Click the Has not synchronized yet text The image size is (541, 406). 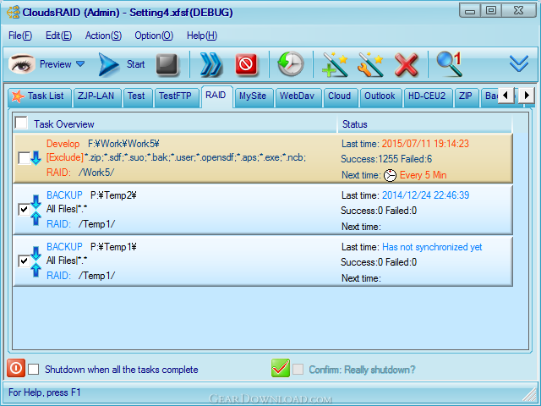[432, 247]
